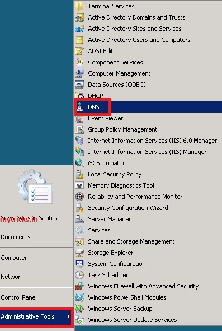Open Component Services text entry

[x=115, y=62]
